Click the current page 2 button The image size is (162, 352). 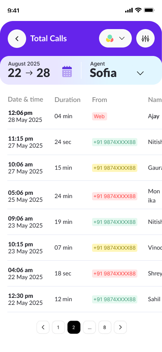tap(74, 327)
